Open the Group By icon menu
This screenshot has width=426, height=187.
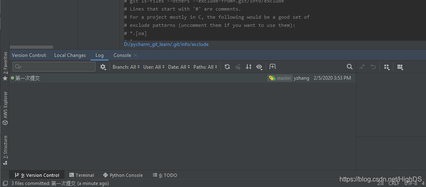[x=387, y=67]
